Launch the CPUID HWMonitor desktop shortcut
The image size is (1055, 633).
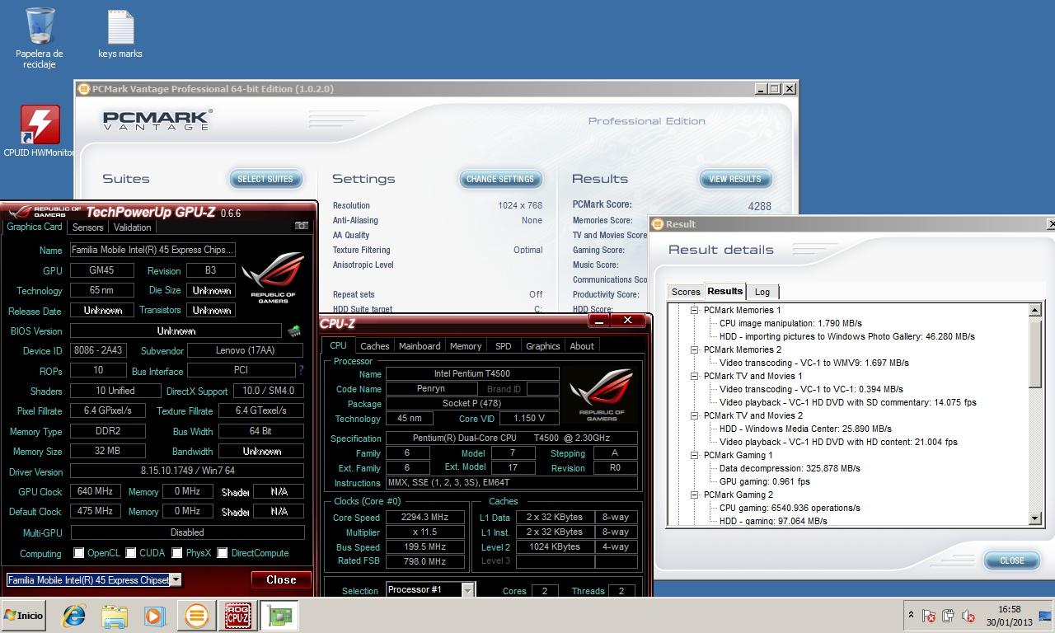tap(40, 132)
